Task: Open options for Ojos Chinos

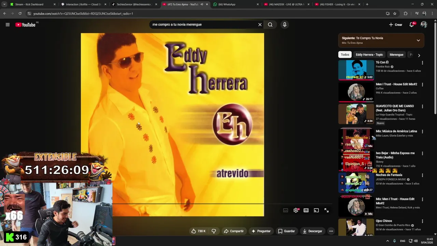Action: (x=422, y=221)
